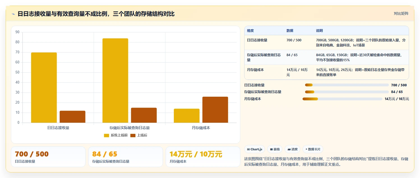Click the brown bar for 存储后实际被查询日志量
Image resolution: width=420 pixels, height=178 pixels.
(x=144, y=115)
